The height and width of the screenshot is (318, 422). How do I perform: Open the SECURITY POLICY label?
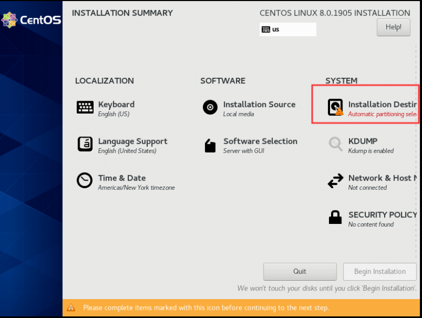pyautogui.click(x=383, y=215)
